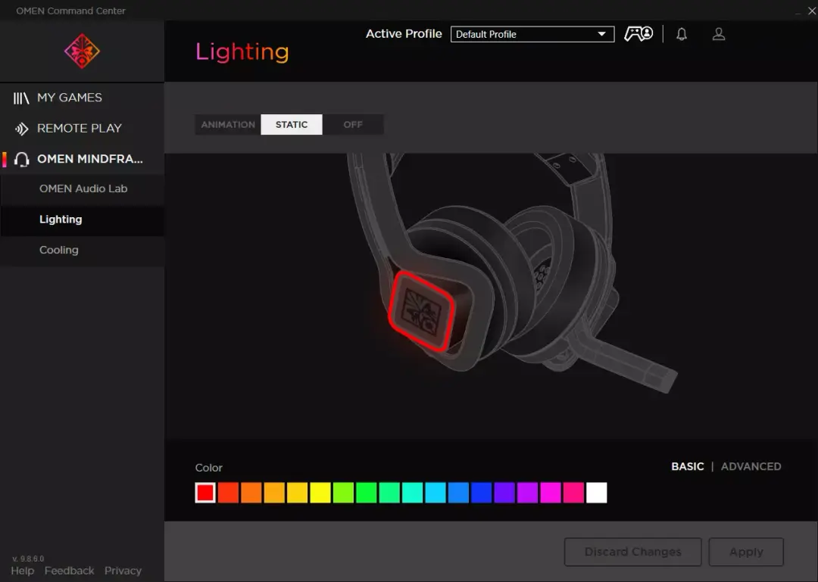
Task: Open the user account icon
Action: pos(719,34)
